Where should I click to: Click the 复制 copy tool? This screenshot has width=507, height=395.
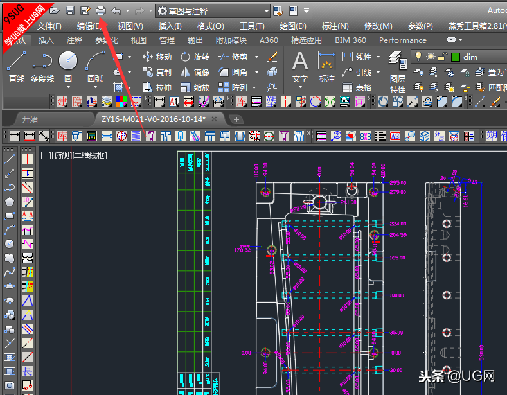pos(157,72)
